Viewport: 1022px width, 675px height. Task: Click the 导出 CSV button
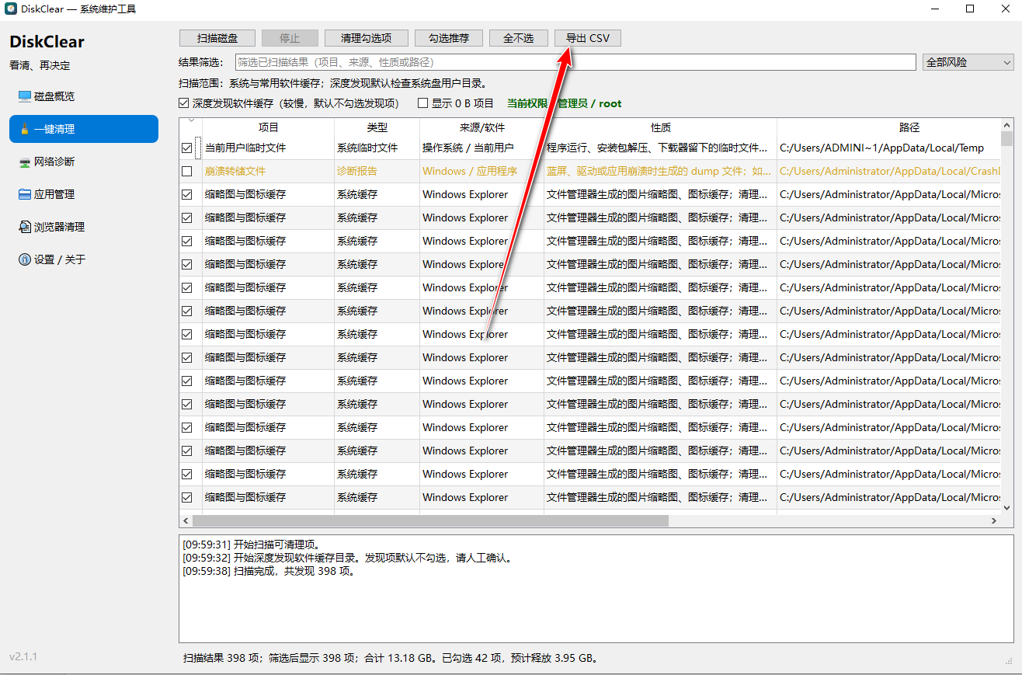(588, 38)
